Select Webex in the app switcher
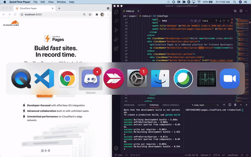Viewport: 251px width, 157px height. point(183,78)
